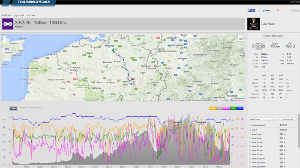Click the purple bike chain workout icon
Image resolution: width=300 pixels, height=168 pixels.
pyautogui.click(x=8, y=24)
